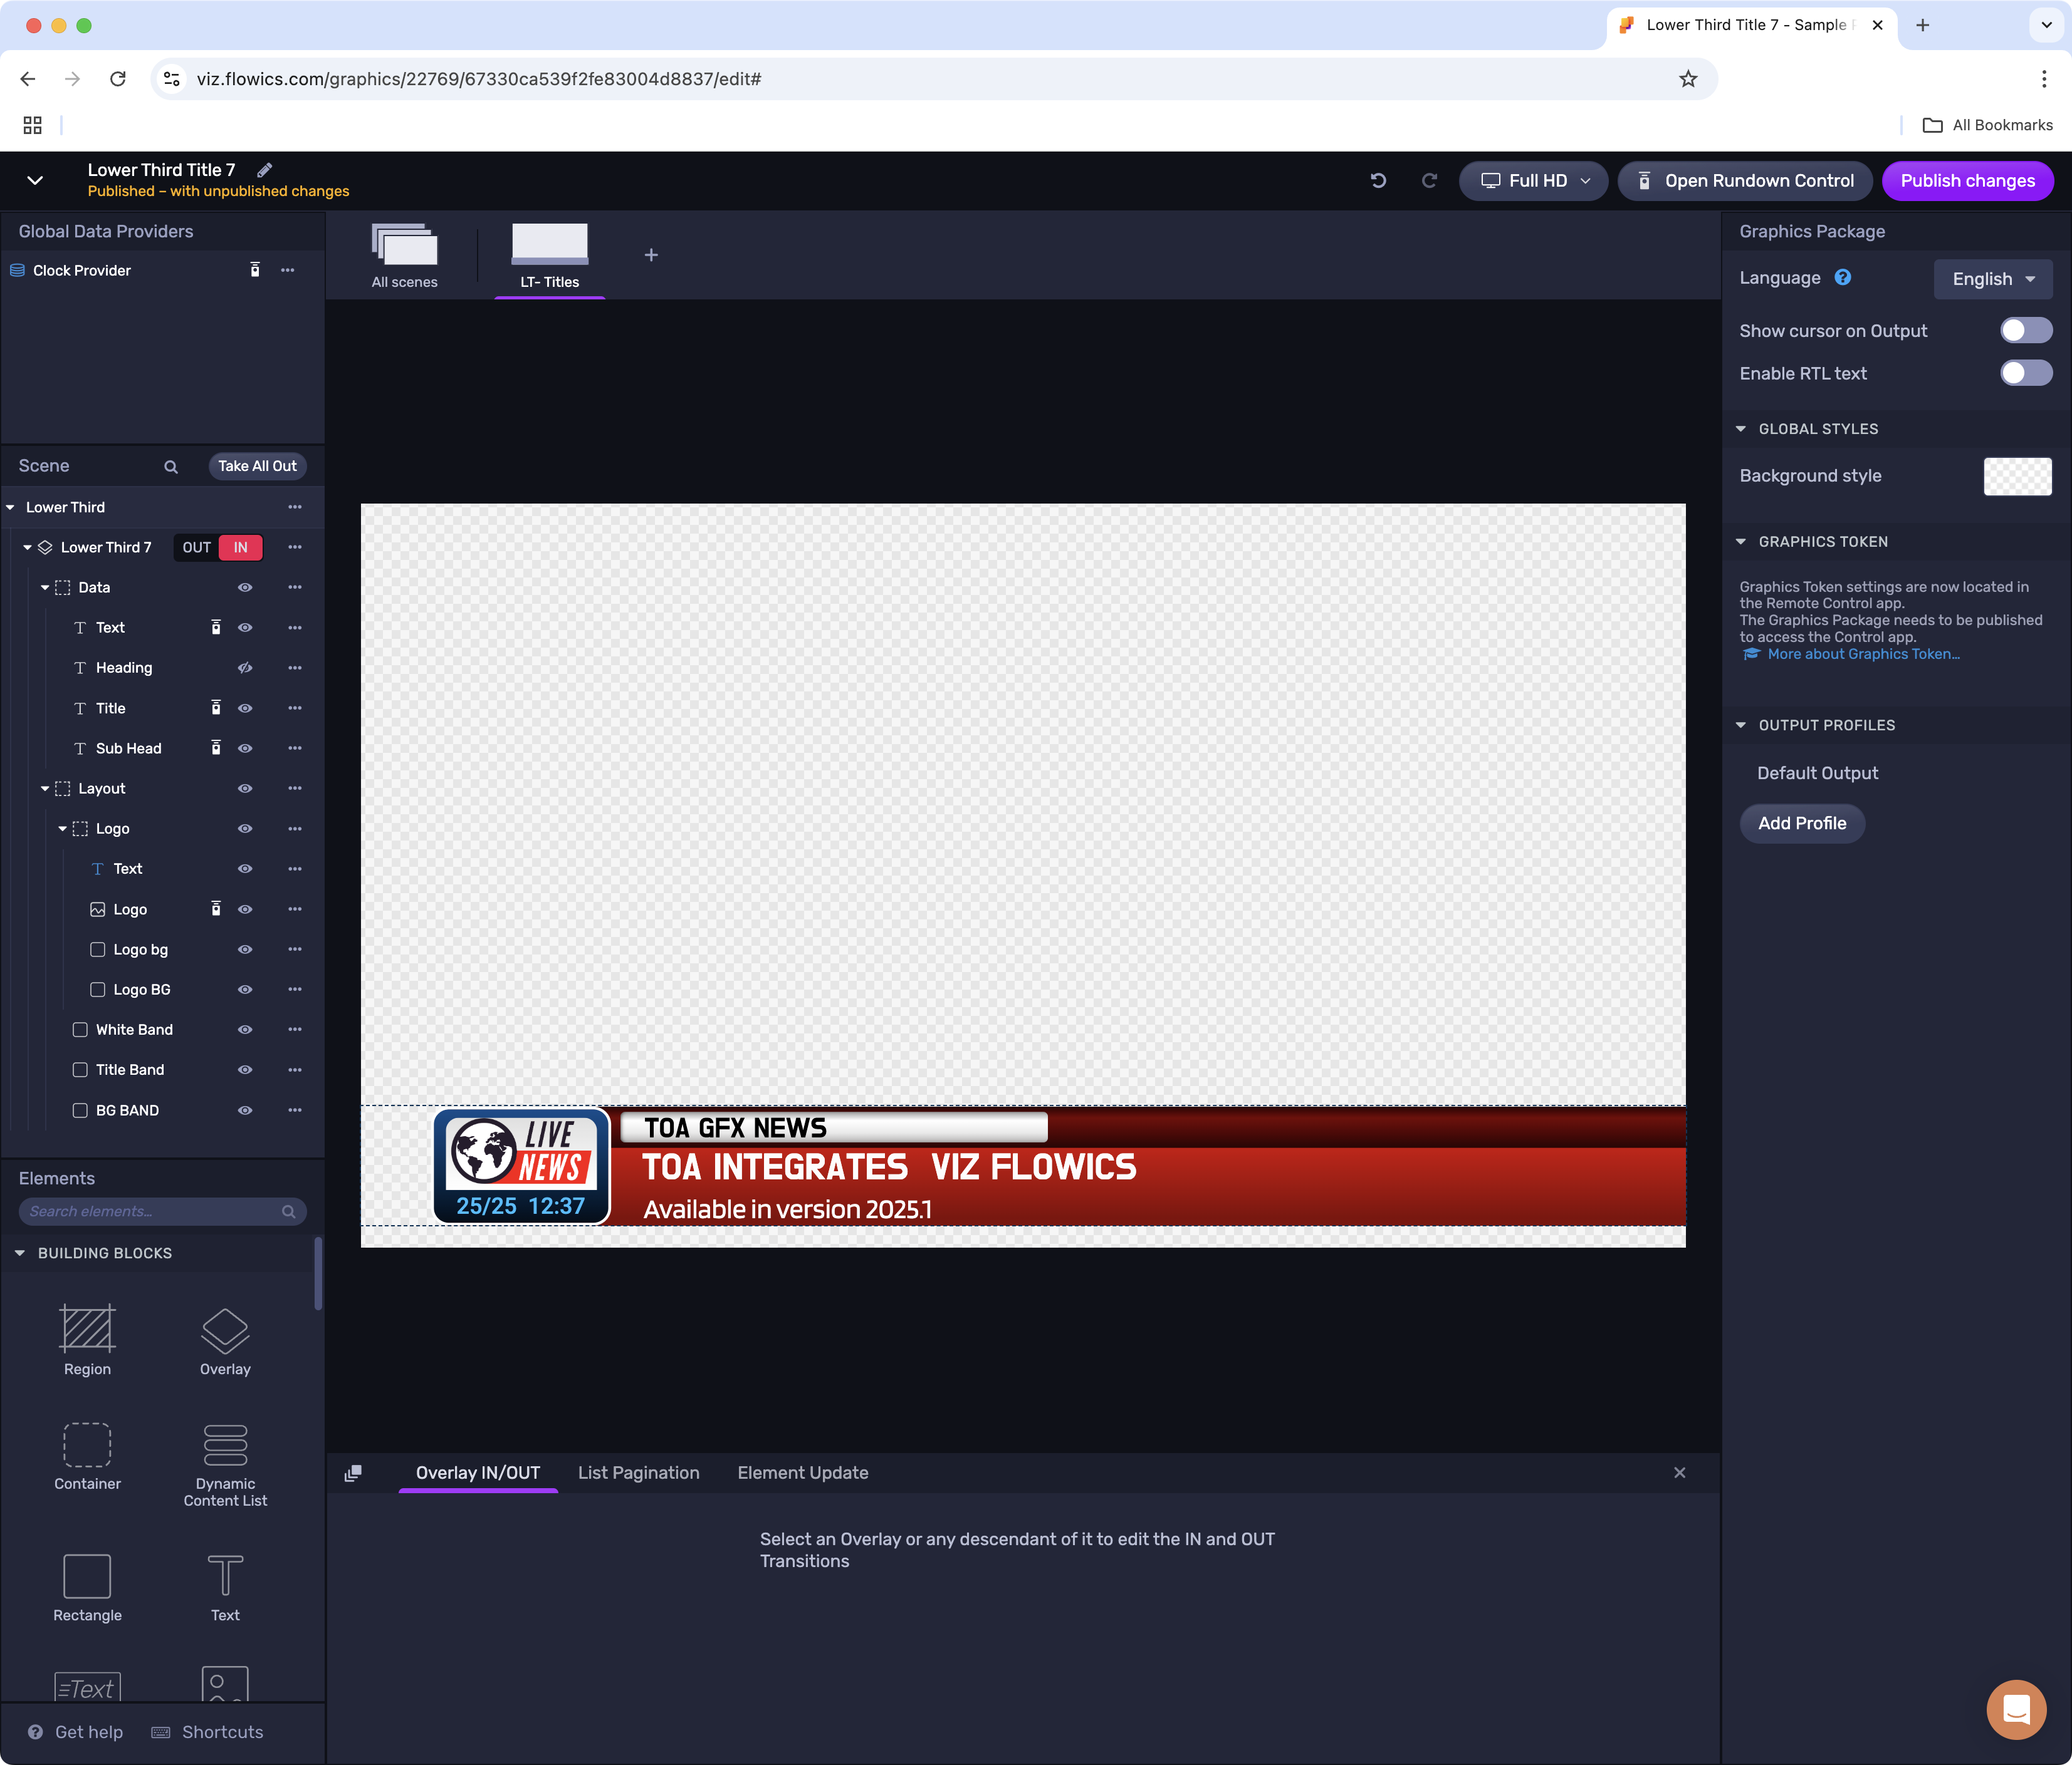The width and height of the screenshot is (2072, 1765).
Task: Toggle Show cursor on Output
Action: [2026, 331]
